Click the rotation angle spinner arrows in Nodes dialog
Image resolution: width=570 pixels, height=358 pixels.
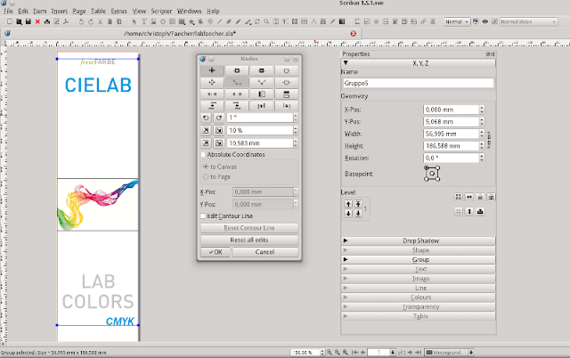[295, 118]
